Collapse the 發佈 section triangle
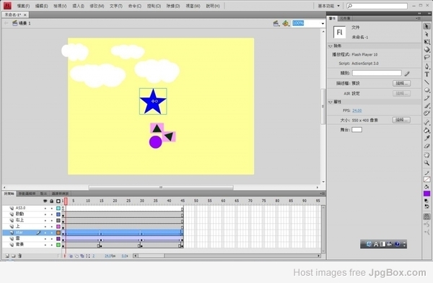433x283 pixels. [331, 46]
